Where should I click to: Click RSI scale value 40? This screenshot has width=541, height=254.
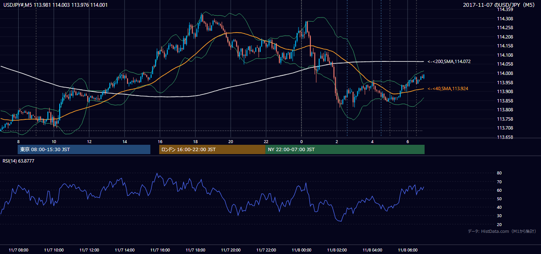click(499, 207)
